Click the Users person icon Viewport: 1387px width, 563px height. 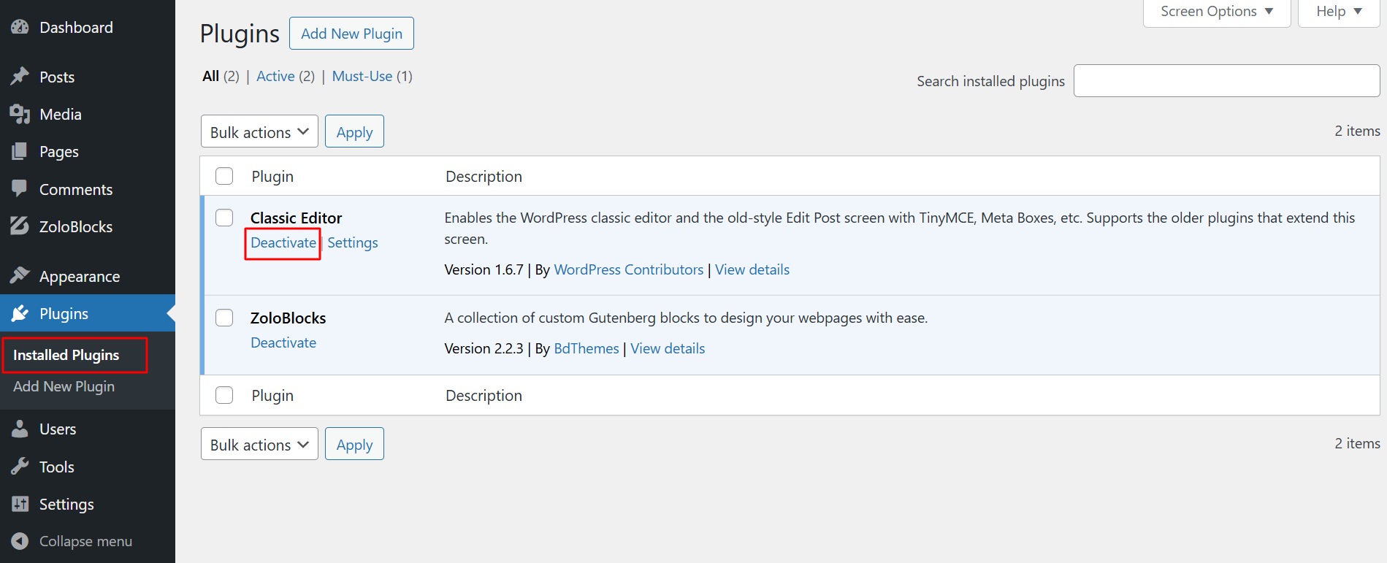point(20,429)
